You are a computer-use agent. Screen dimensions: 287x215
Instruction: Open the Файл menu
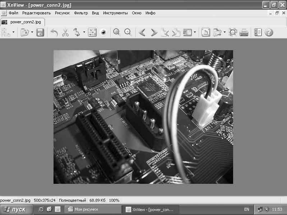(13, 13)
